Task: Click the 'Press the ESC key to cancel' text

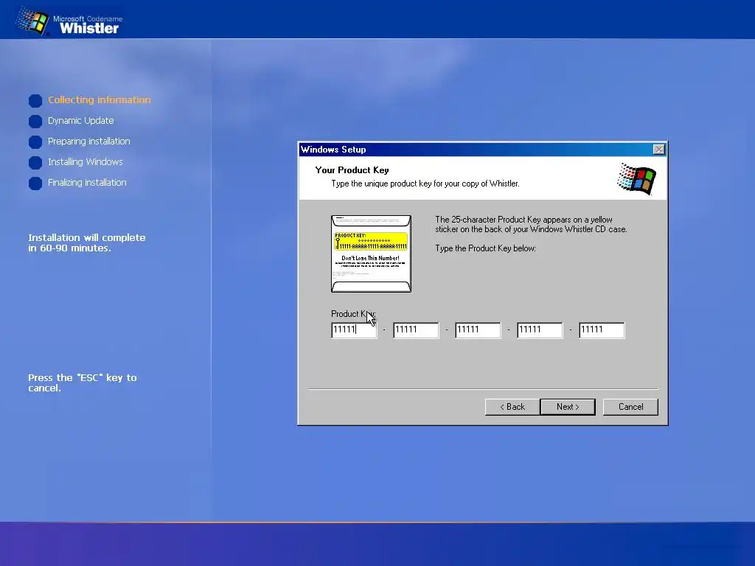Action: 83,382
